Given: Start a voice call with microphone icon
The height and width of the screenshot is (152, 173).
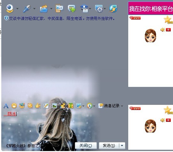Looking at the screenshot, I should click(27, 9).
